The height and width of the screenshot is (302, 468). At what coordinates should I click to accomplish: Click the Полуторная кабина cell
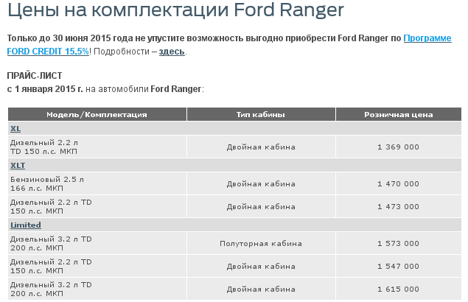pyautogui.click(x=261, y=243)
